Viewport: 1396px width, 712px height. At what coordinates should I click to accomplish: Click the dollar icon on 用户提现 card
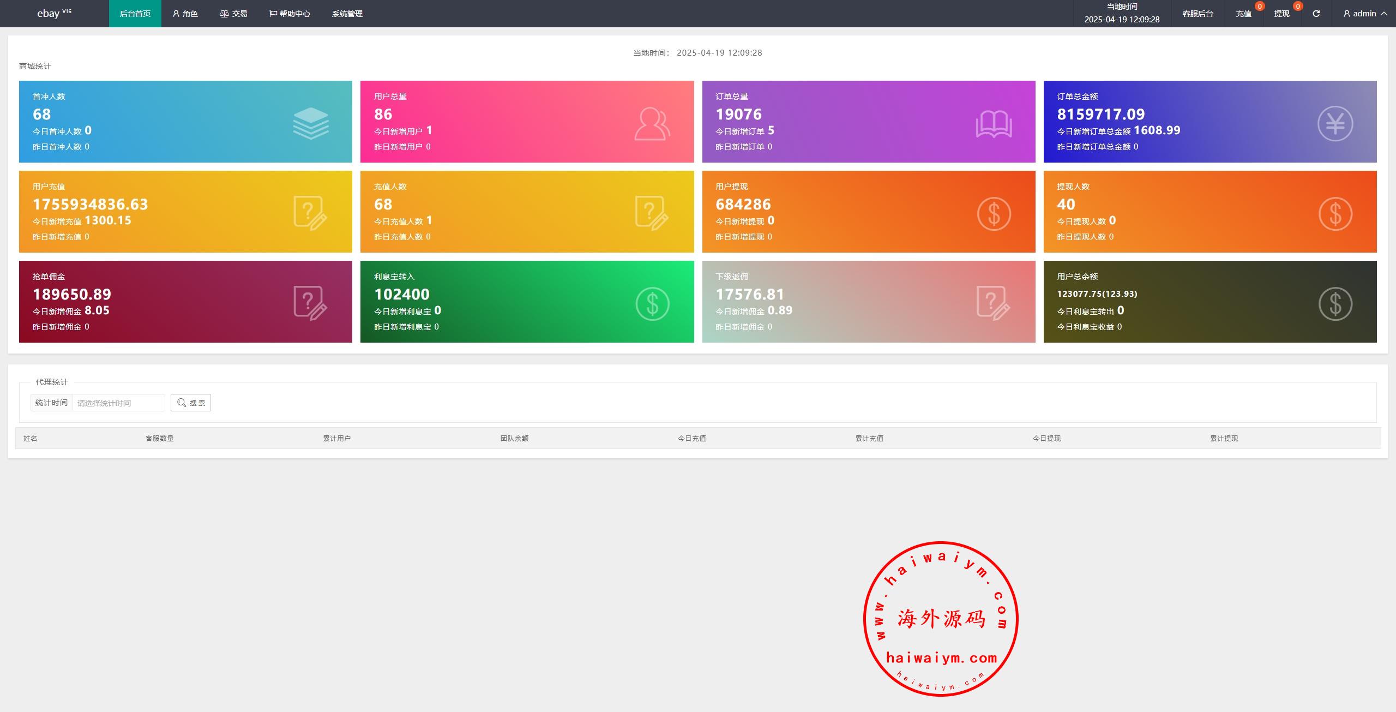click(x=994, y=213)
